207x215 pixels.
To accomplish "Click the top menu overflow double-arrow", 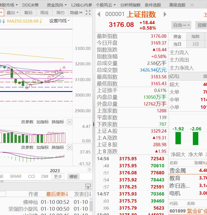I will pos(192,5).
